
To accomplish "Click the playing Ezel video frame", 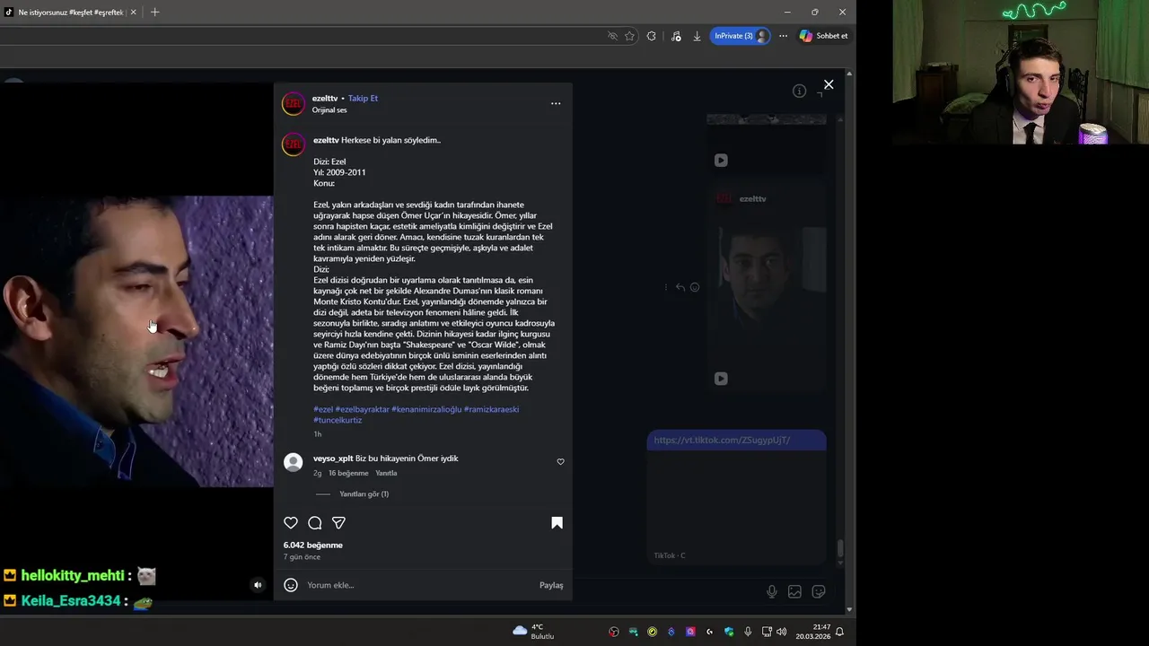I will [x=136, y=341].
